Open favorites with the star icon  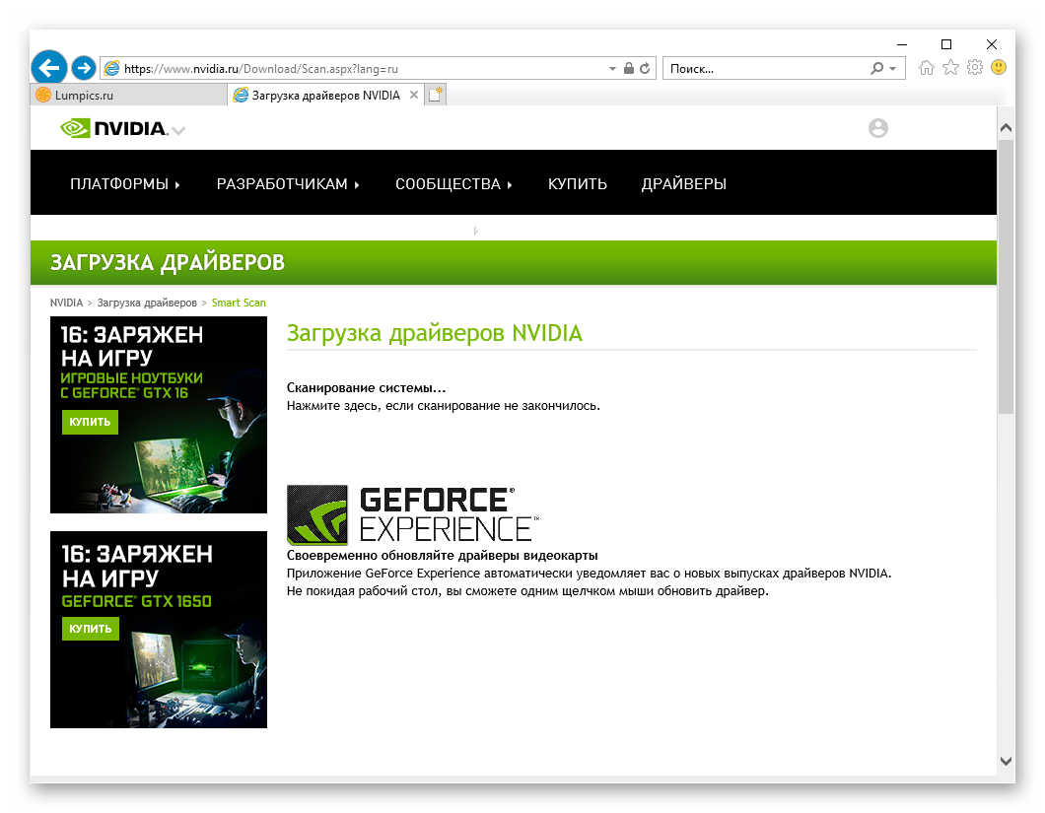tap(949, 67)
